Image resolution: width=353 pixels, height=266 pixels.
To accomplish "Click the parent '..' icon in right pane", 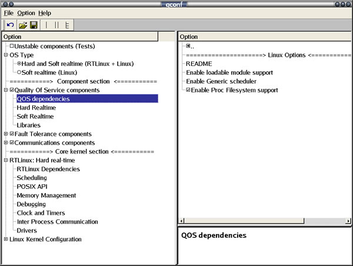I will tap(188, 46).
